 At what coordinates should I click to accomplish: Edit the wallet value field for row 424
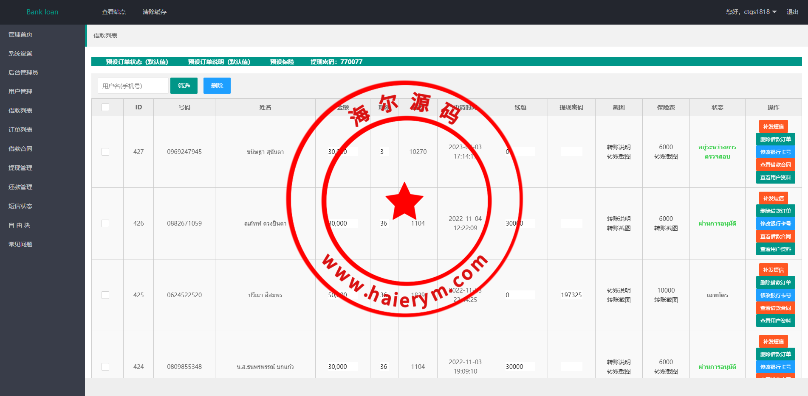(520, 367)
